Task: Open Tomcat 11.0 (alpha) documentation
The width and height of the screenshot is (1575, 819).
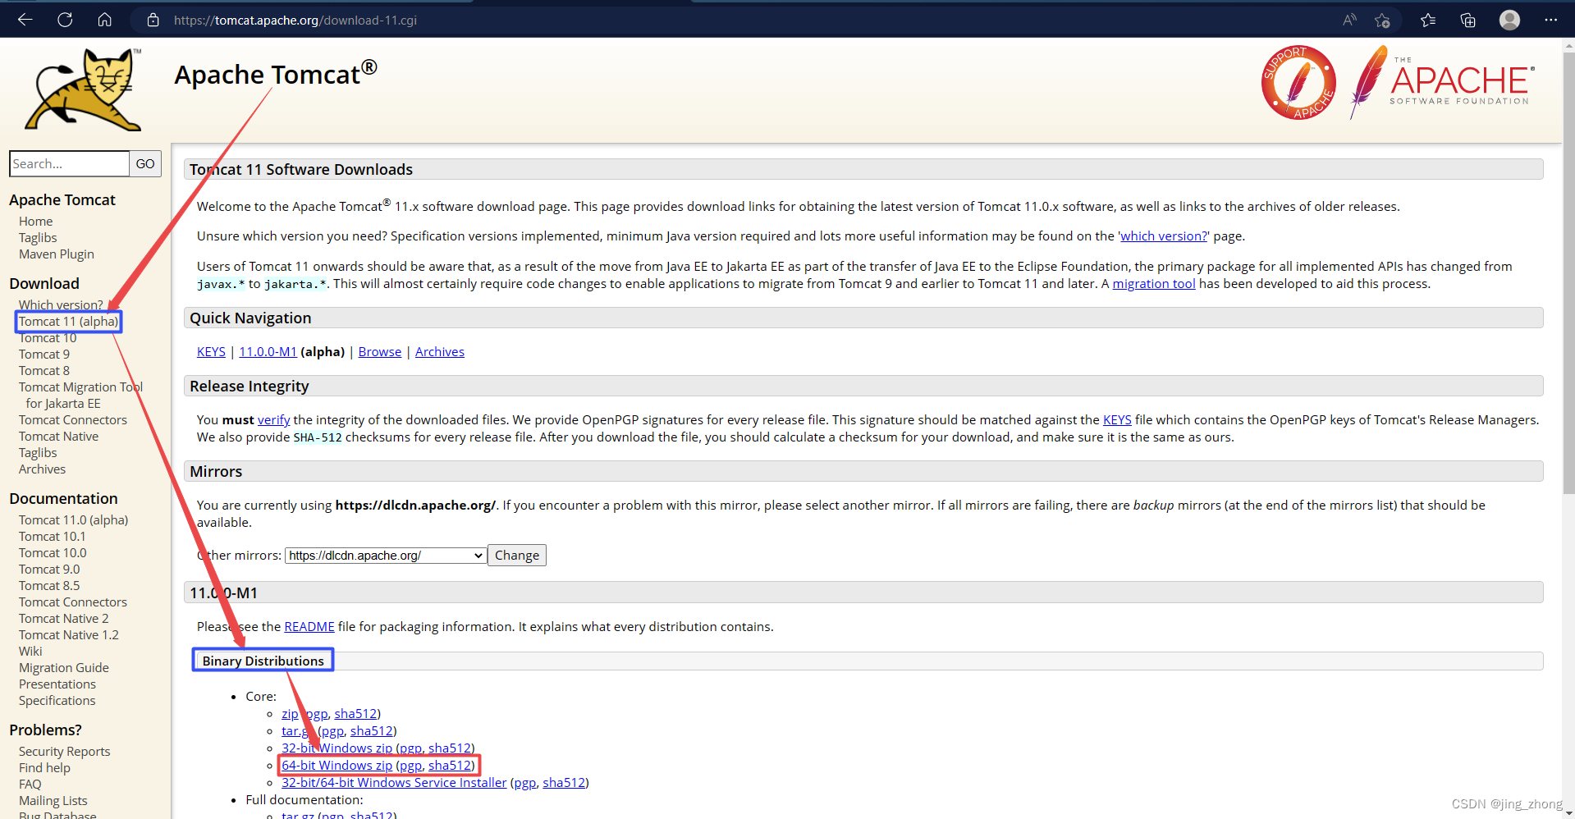Action: point(73,520)
